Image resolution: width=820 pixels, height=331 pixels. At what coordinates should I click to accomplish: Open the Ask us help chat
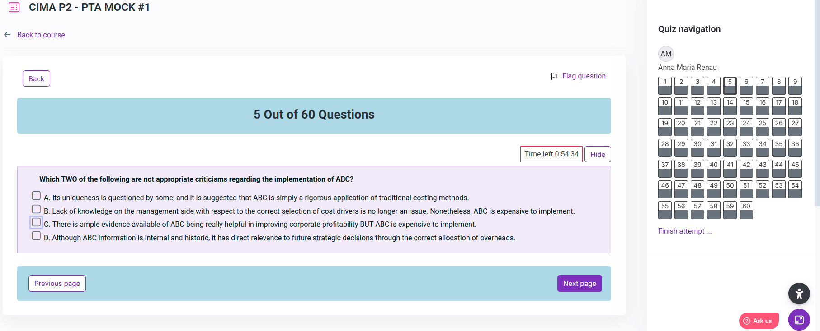759,321
